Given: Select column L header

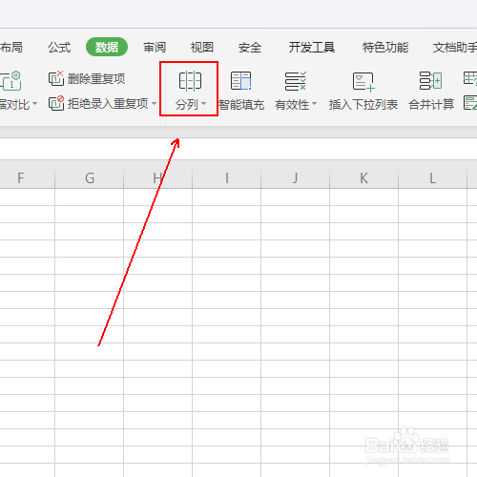Looking at the screenshot, I should [433, 178].
